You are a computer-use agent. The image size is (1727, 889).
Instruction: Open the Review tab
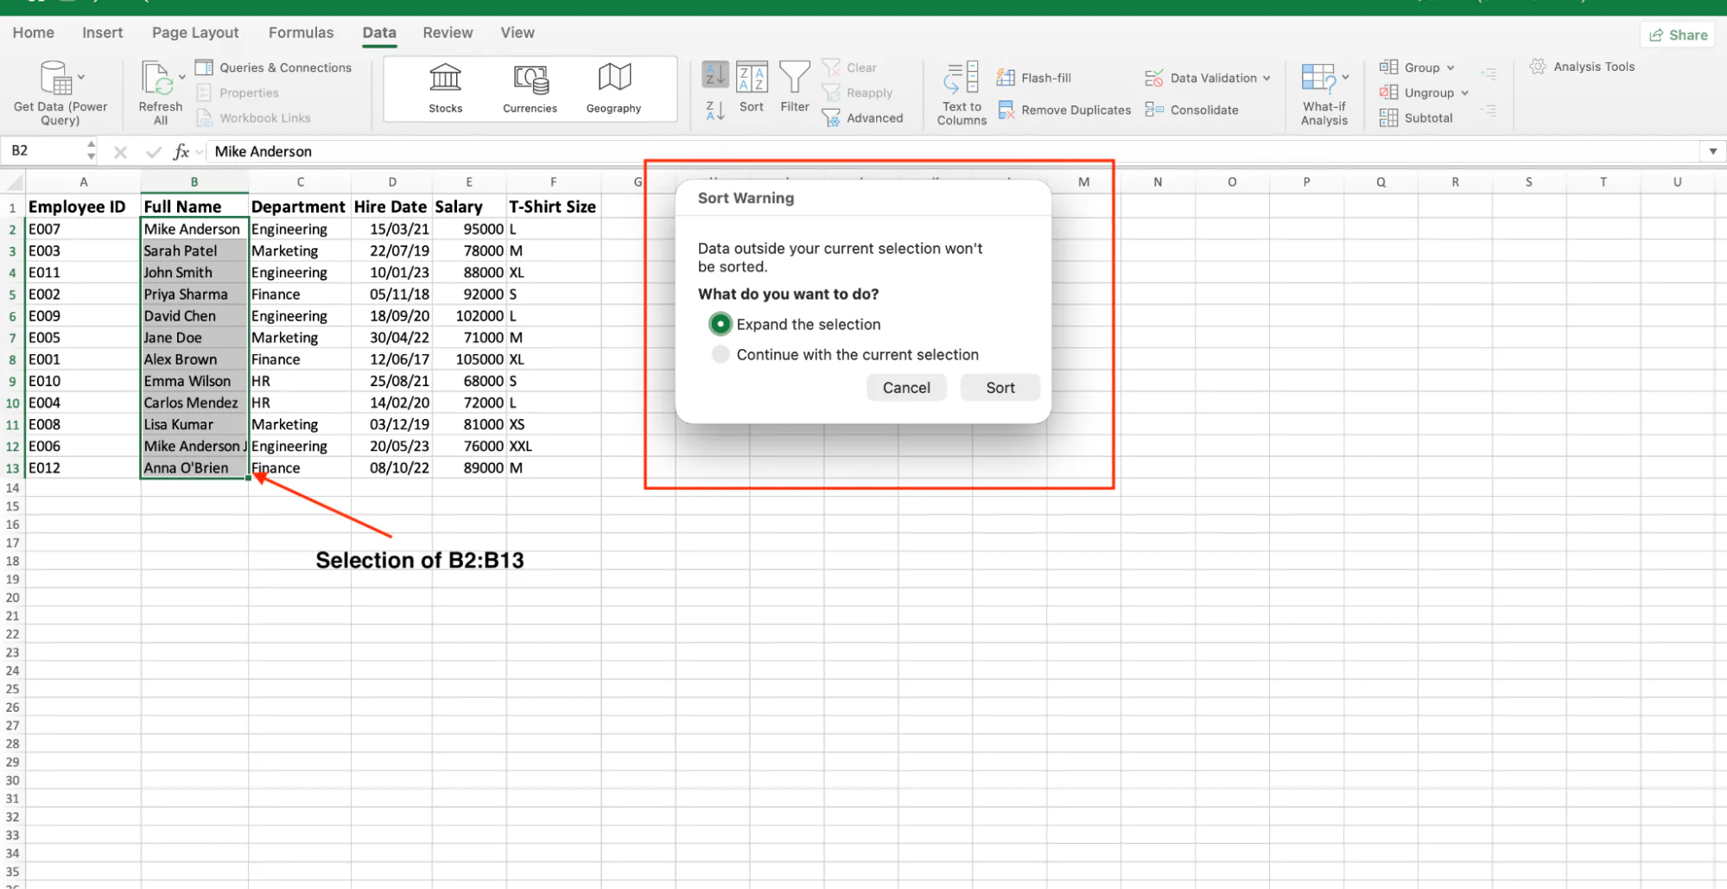[448, 33]
